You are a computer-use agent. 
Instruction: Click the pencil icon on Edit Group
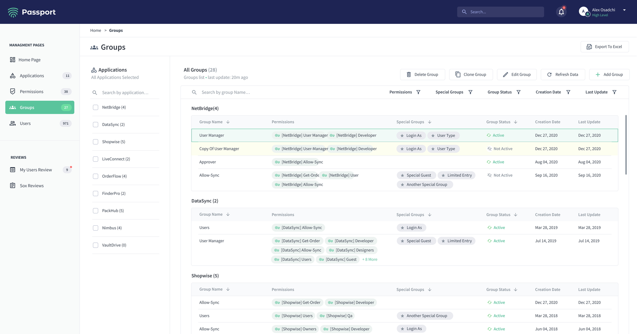pyautogui.click(x=506, y=74)
